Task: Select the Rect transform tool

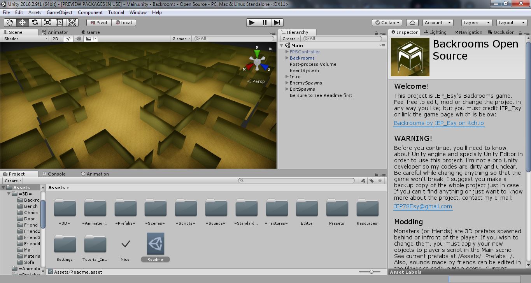Action: pos(60,23)
